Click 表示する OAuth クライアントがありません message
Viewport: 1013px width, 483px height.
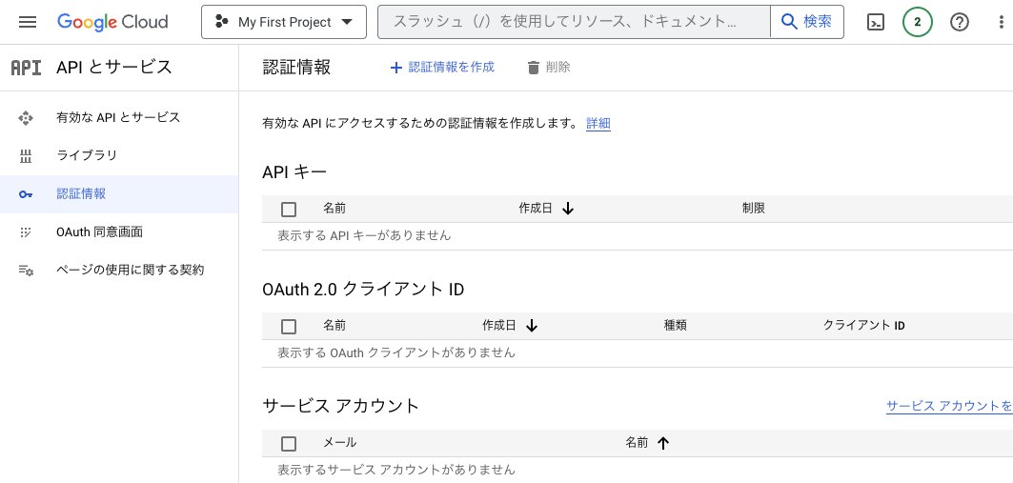tap(396, 352)
